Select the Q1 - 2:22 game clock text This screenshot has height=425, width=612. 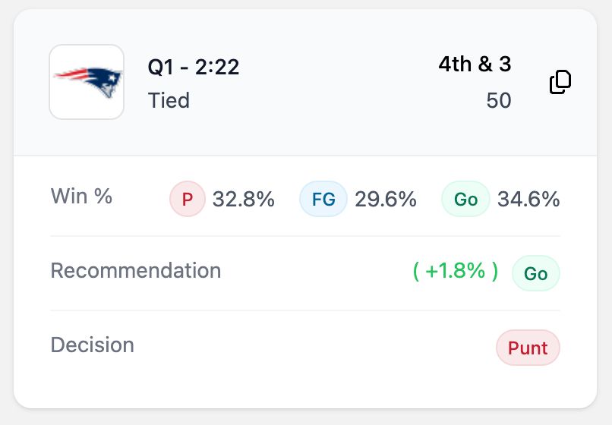tap(194, 68)
